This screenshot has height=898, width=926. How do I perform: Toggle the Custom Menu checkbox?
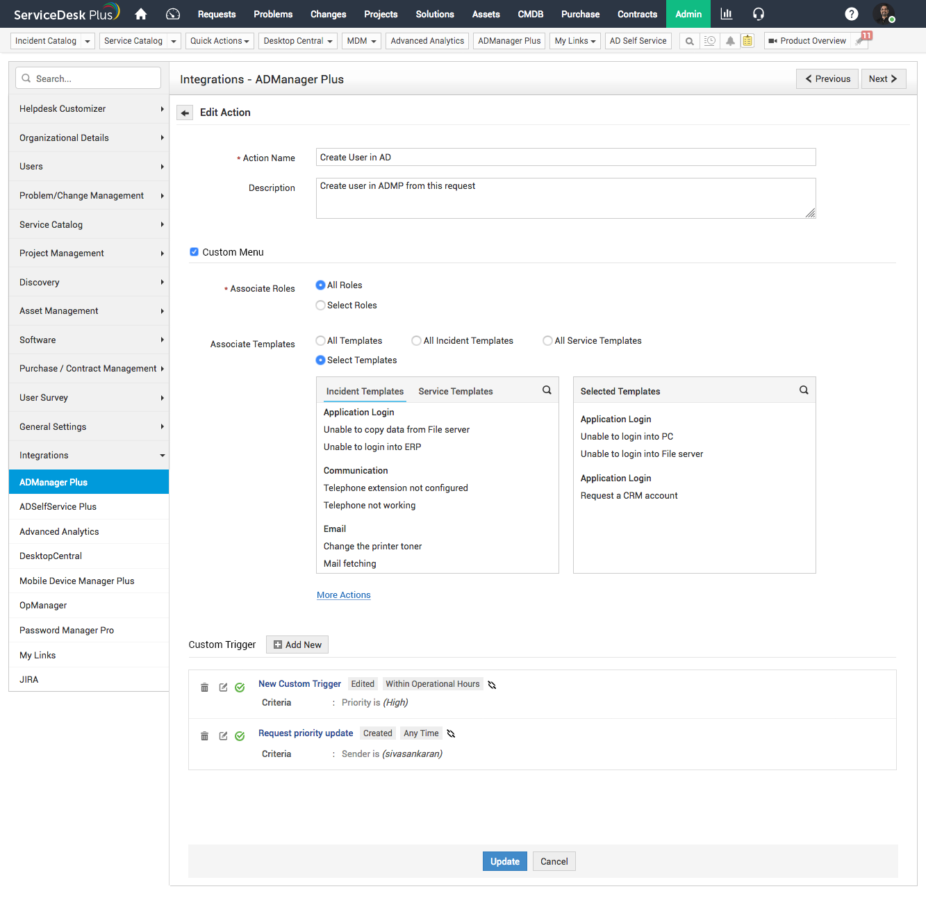(x=194, y=252)
